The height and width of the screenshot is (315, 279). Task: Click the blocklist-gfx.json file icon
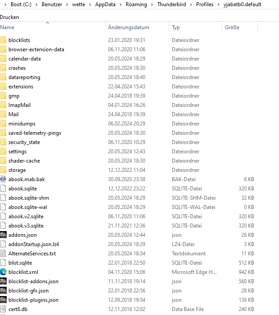click(x=3, y=291)
